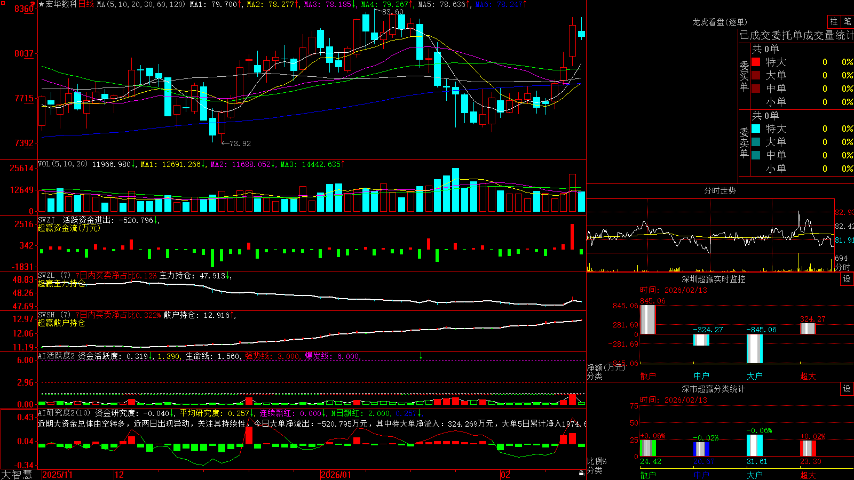Click the 委买单 vertical label
This screenshot has width=854, height=480.
pyautogui.click(x=744, y=76)
